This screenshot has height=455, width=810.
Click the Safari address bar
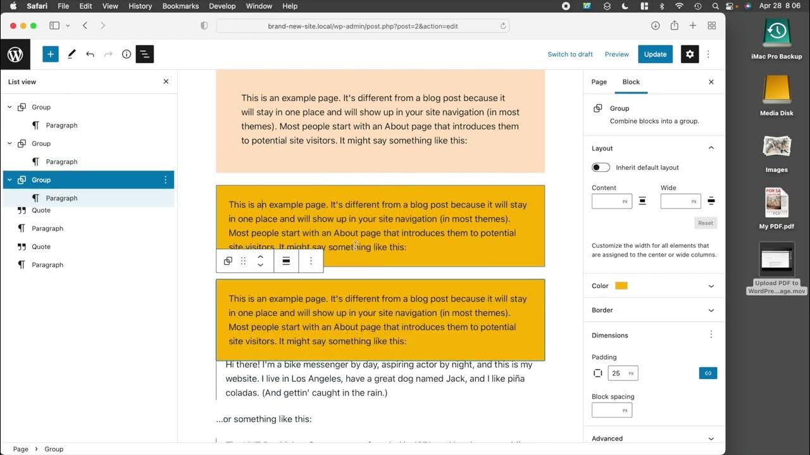[362, 26]
